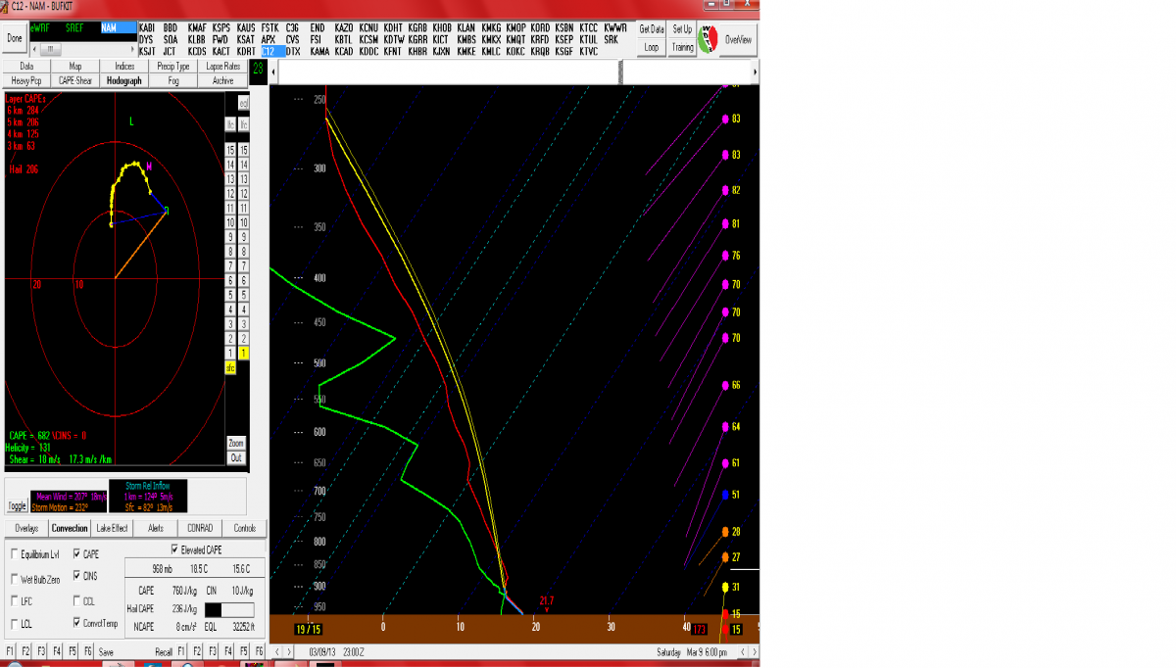Click the forecast hour 23 indicator
Screen dimensions: 1176x668
point(258,69)
